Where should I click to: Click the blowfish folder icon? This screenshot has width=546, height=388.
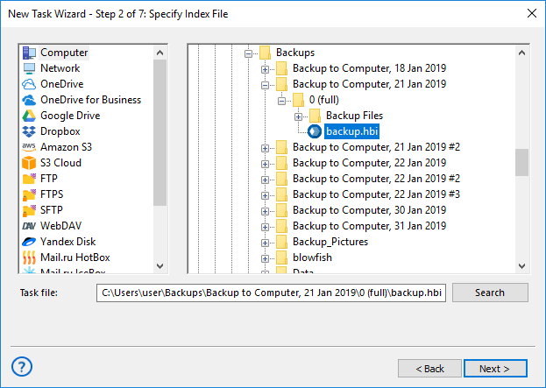pos(281,257)
